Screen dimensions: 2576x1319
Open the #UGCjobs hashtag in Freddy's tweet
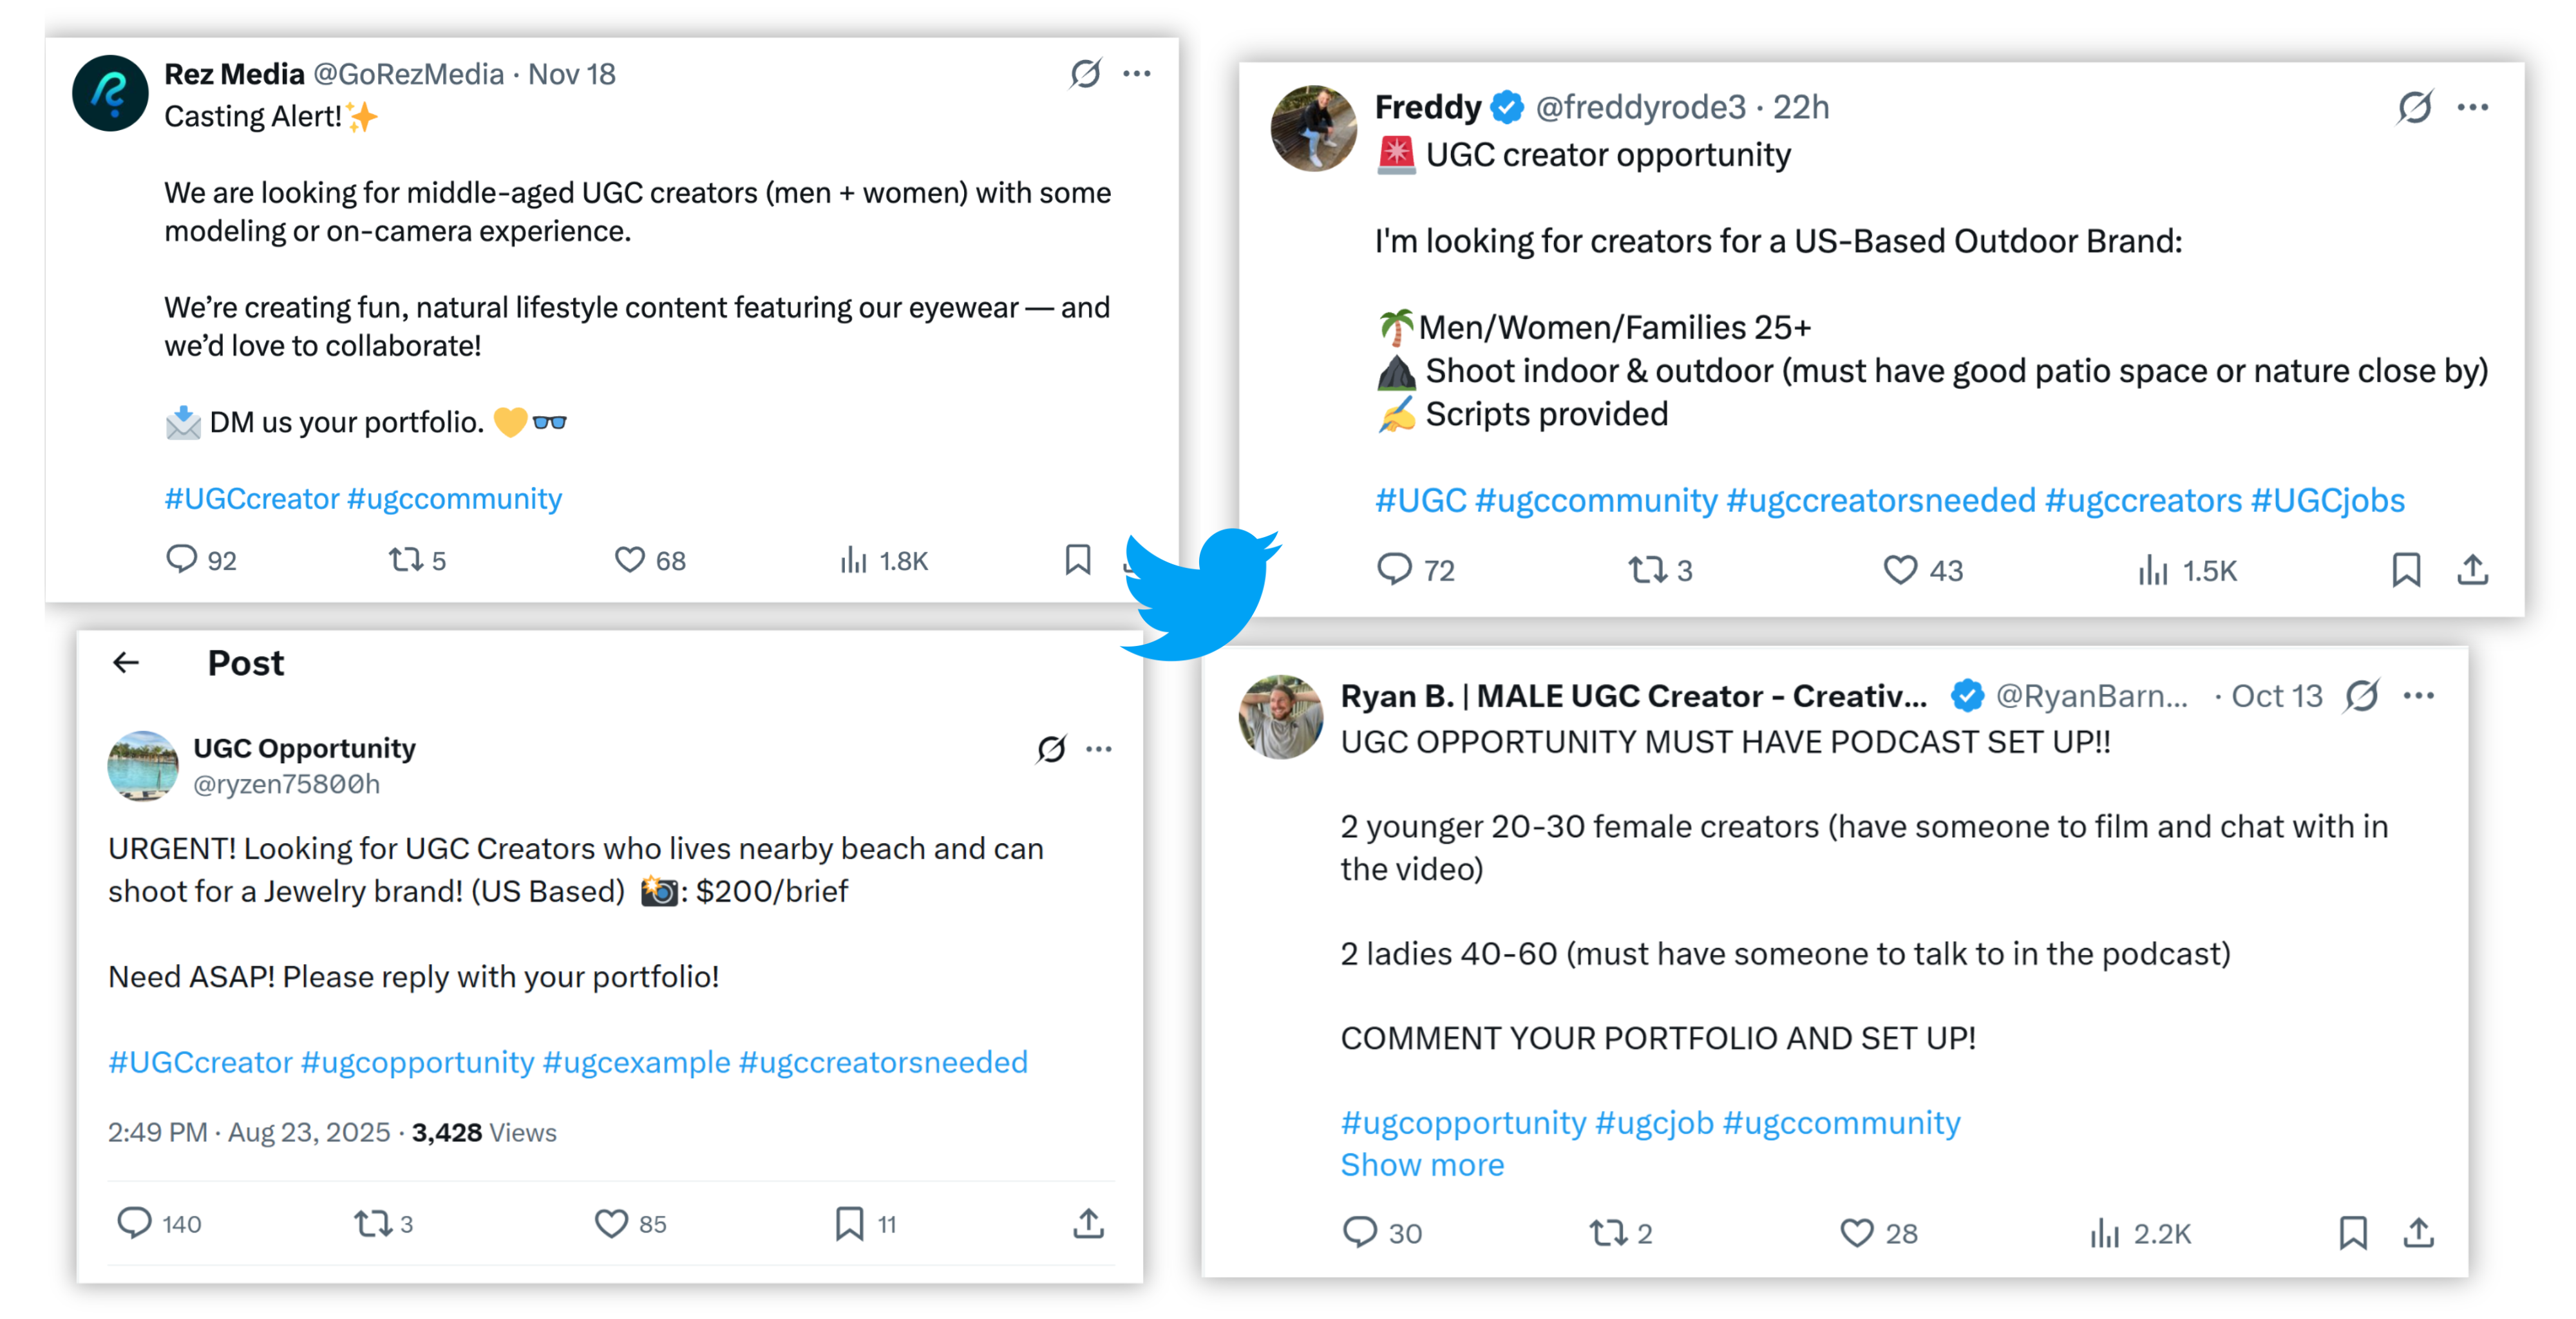pyautogui.click(x=2327, y=500)
